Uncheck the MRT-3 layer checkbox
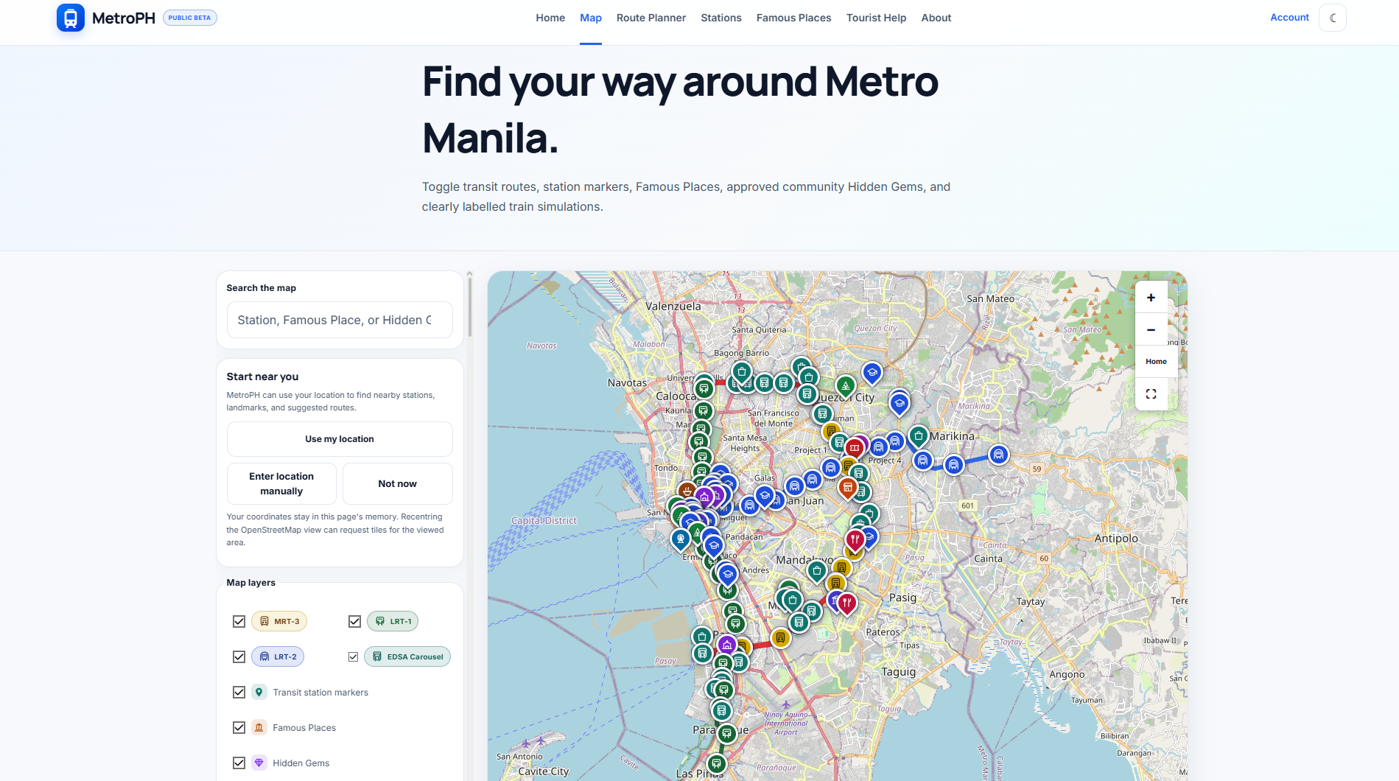This screenshot has height=781, width=1399. 239,621
